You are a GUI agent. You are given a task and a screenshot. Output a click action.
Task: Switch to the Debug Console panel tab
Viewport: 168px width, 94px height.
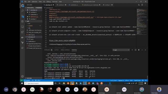coord(65,50)
